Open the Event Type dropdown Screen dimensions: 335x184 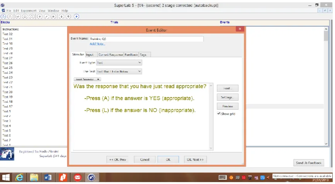click(119, 63)
